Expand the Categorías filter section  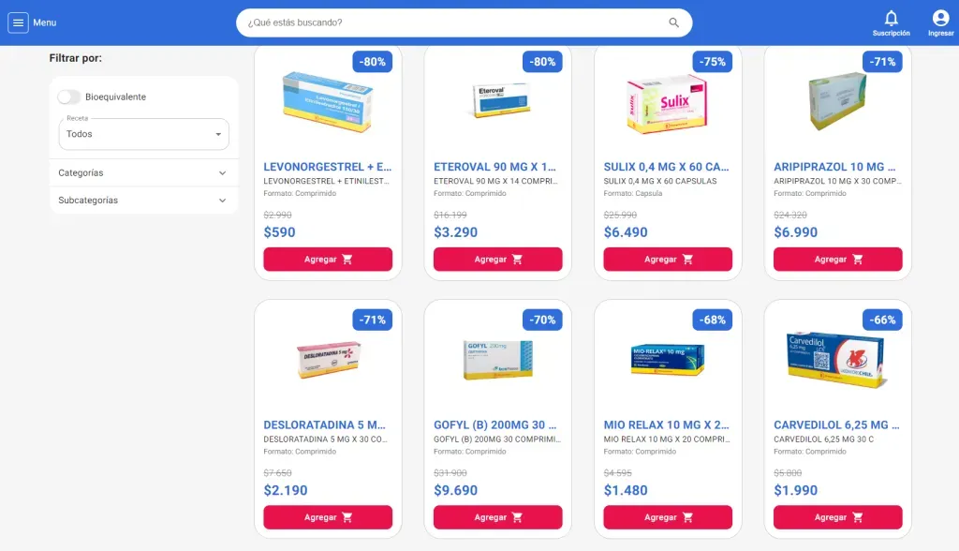pos(143,172)
